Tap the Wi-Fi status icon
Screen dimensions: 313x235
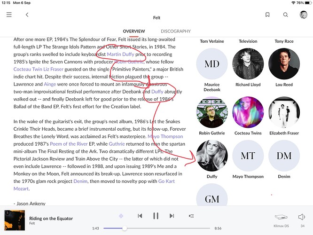tap(293, 3)
